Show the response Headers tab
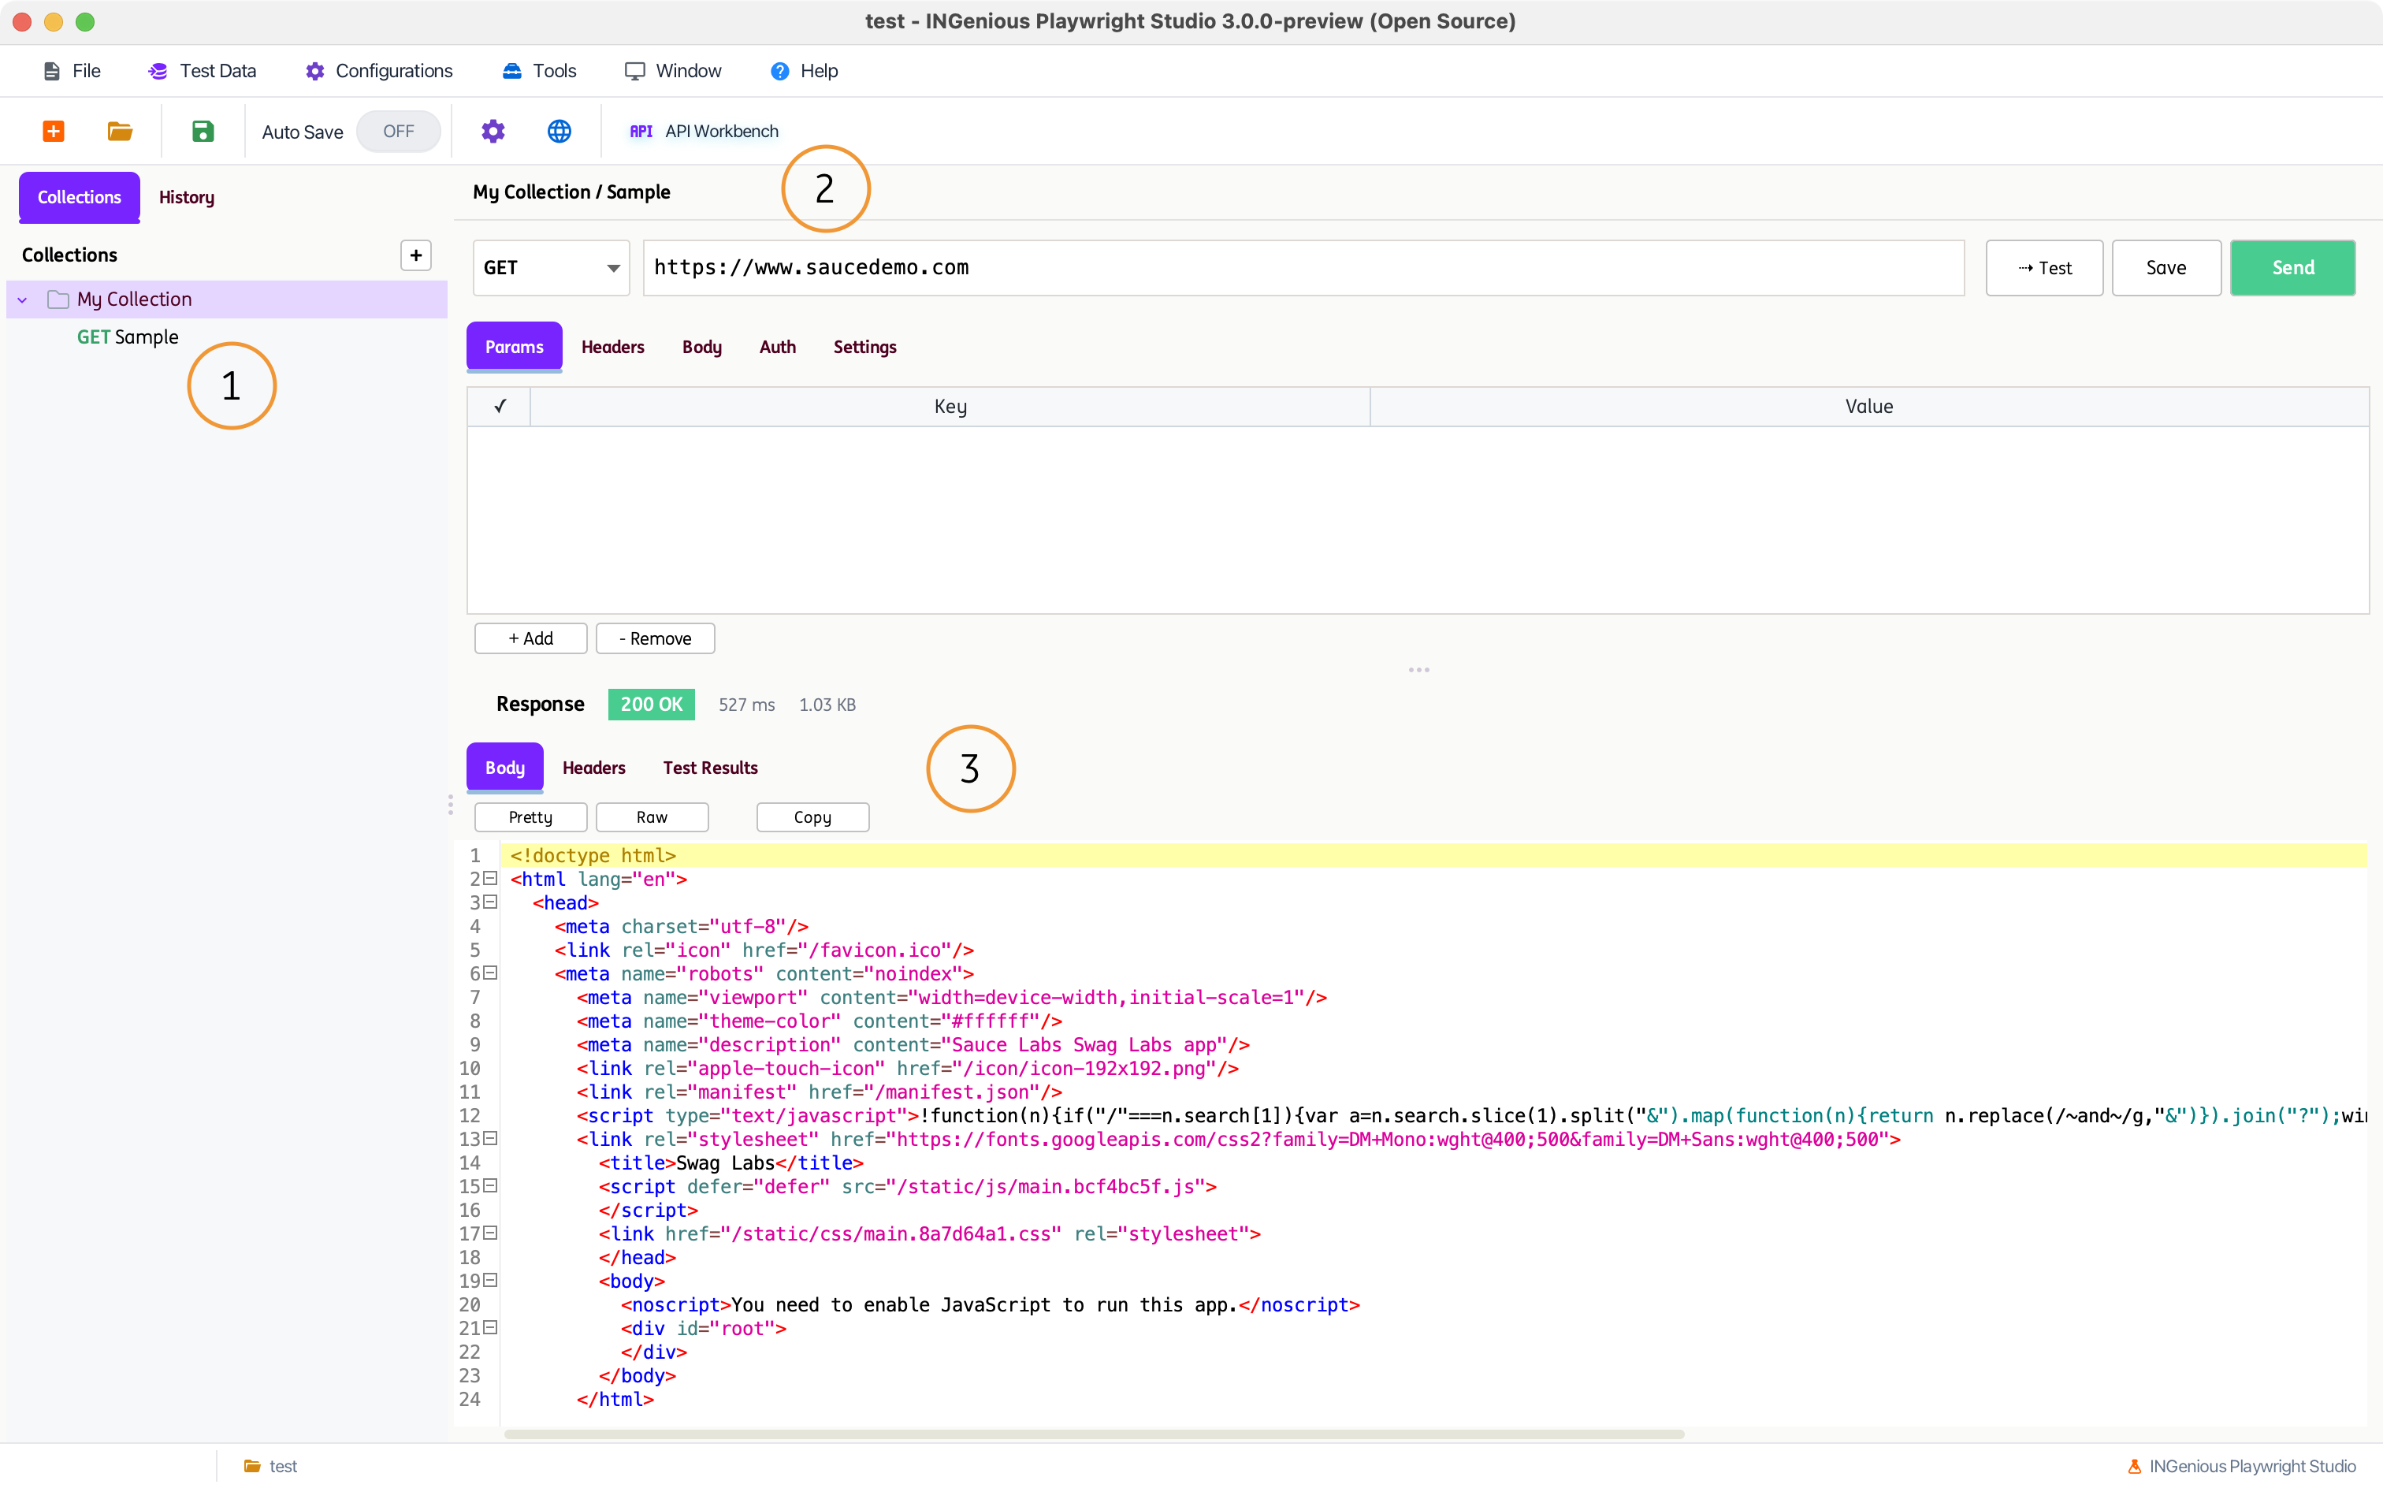The width and height of the screenshot is (2383, 1488). 593,768
